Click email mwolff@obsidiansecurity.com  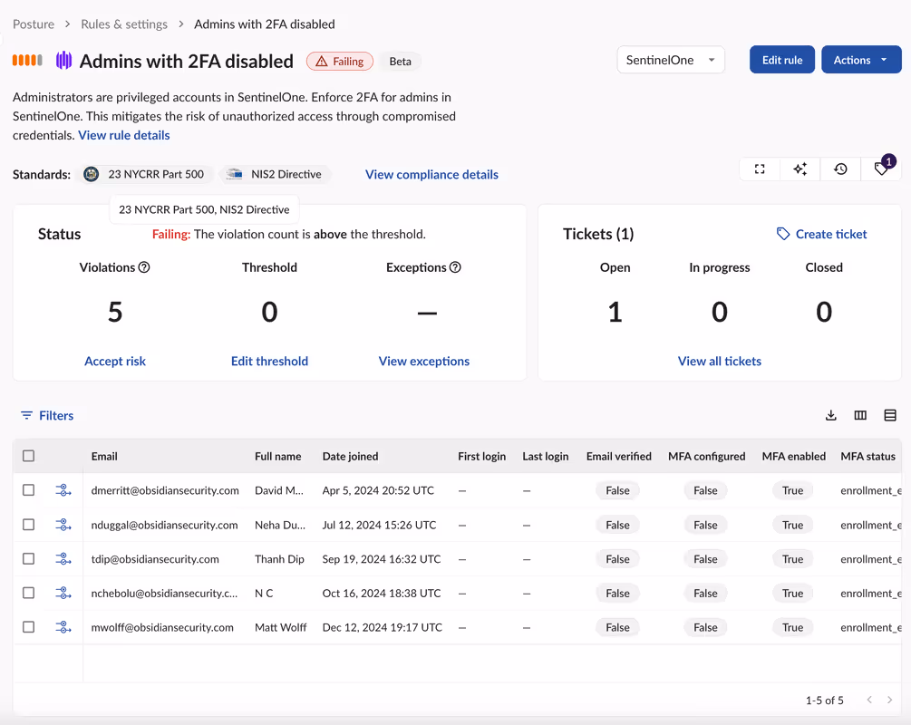tap(162, 627)
